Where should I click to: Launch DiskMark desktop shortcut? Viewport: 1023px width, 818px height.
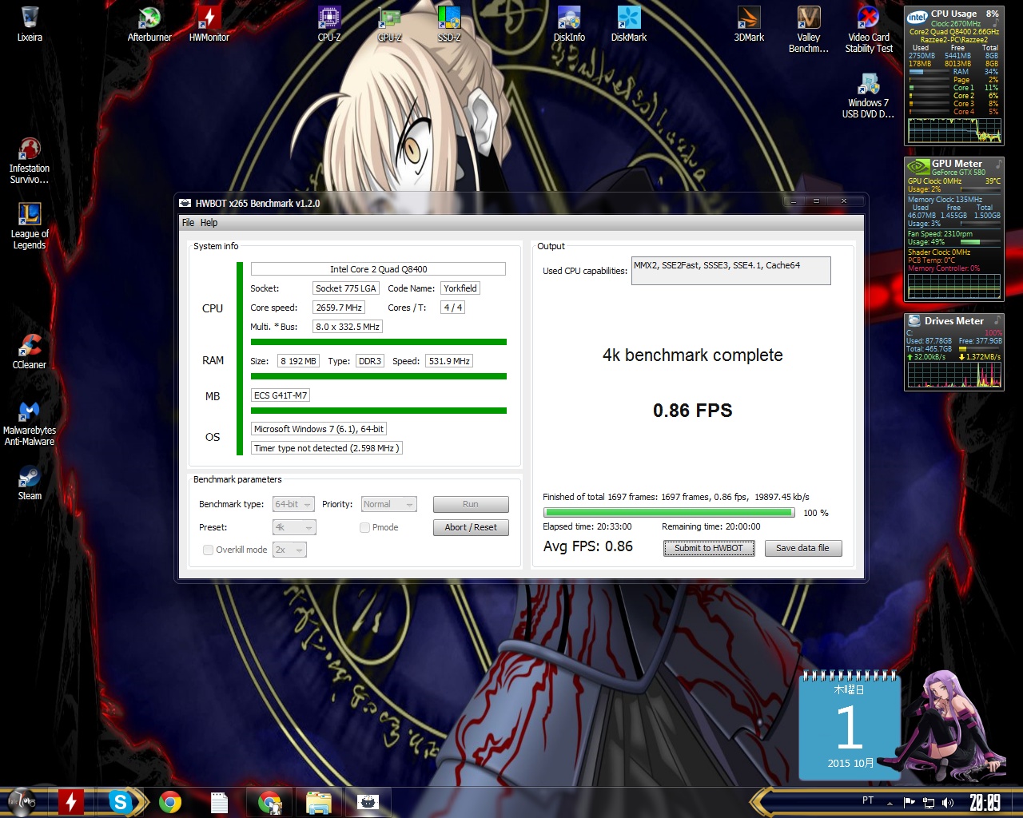[629, 23]
